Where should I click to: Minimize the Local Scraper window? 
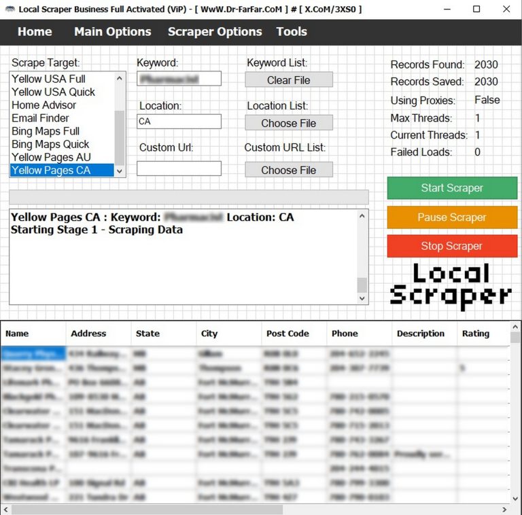(x=447, y=9)
